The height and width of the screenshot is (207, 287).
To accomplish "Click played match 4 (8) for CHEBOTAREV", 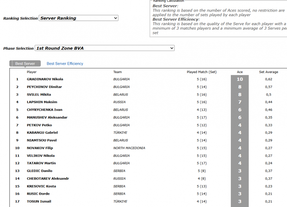I will pos(202,178).
